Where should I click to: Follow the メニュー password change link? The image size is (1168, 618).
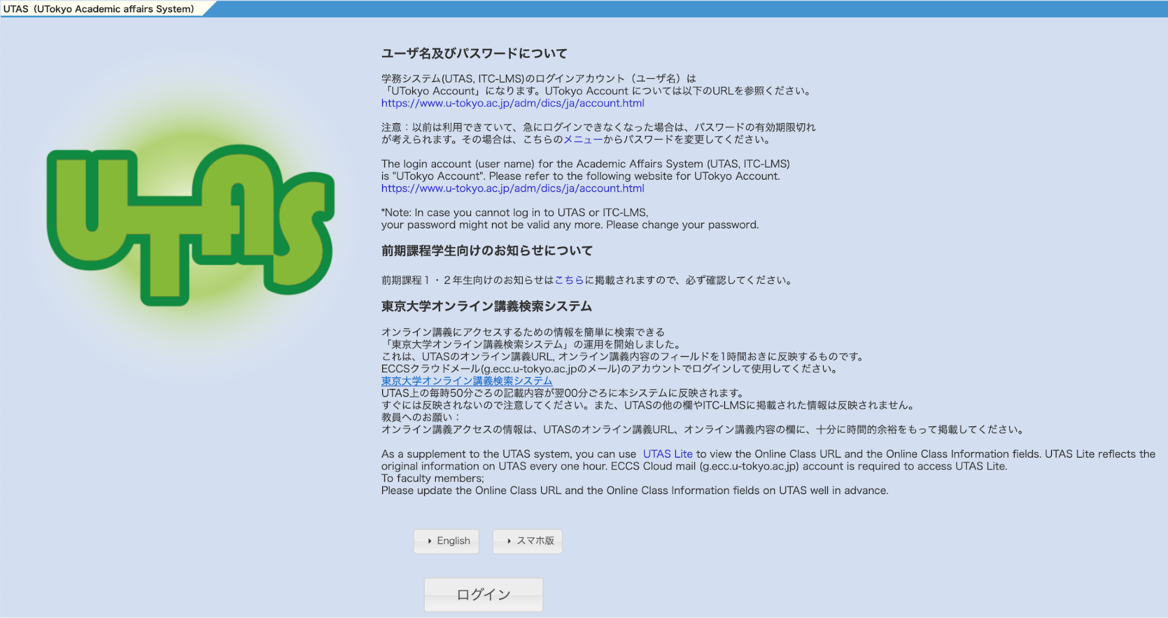583,140
